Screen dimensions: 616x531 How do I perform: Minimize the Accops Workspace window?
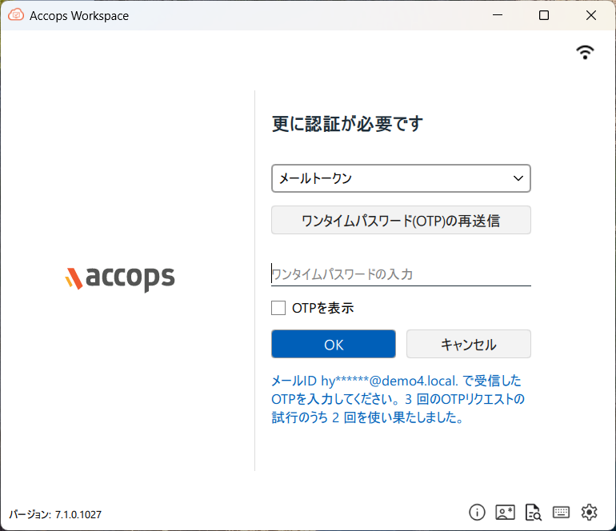[x=498, y=15]
